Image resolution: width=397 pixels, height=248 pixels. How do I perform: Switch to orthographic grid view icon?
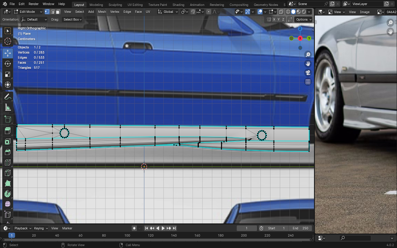(308, 82)
